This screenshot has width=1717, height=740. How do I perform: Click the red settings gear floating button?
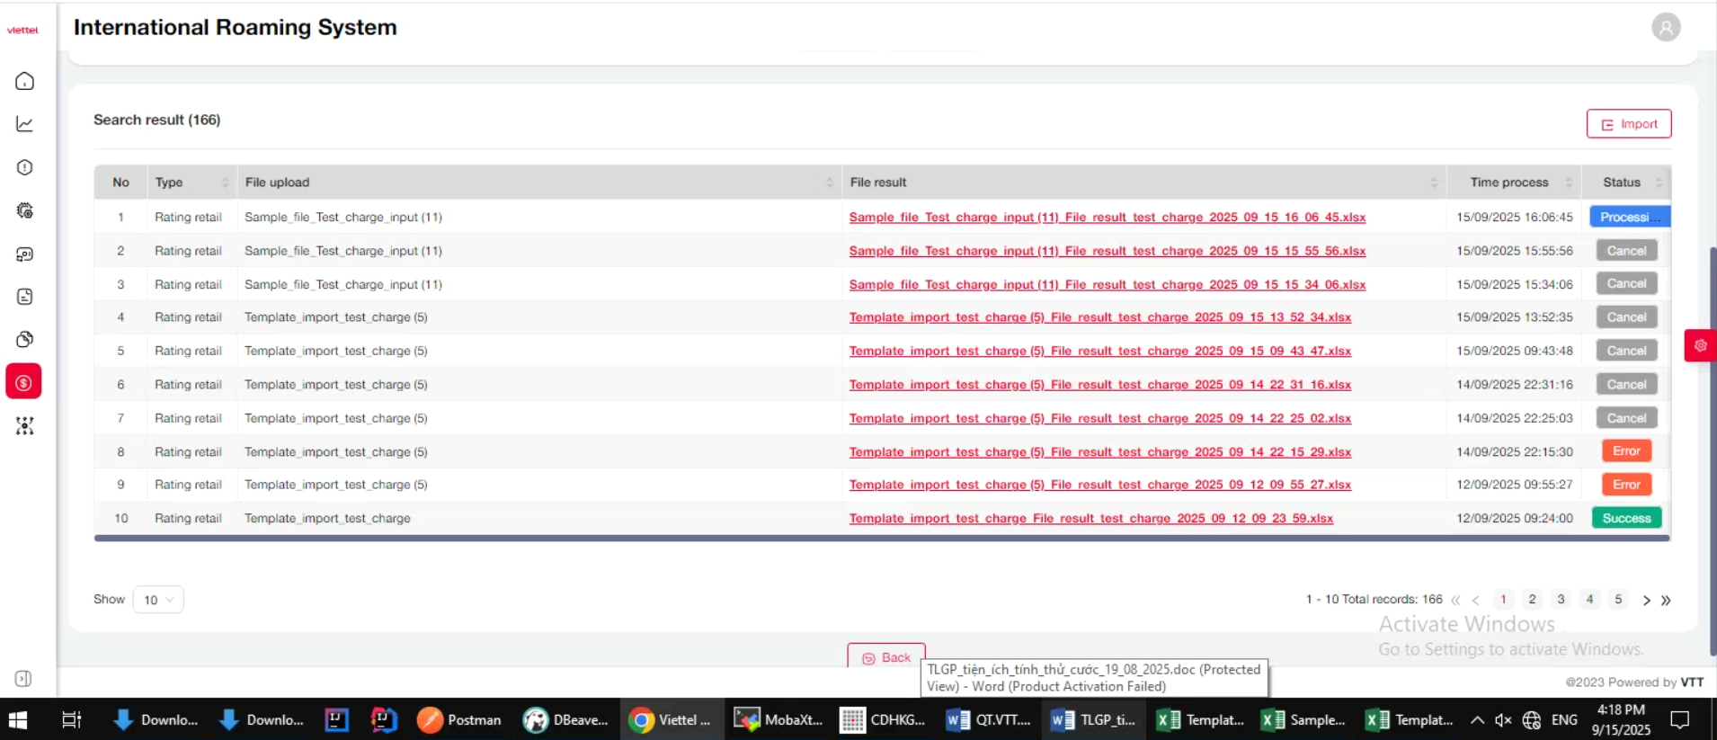tap(1700, 345)
